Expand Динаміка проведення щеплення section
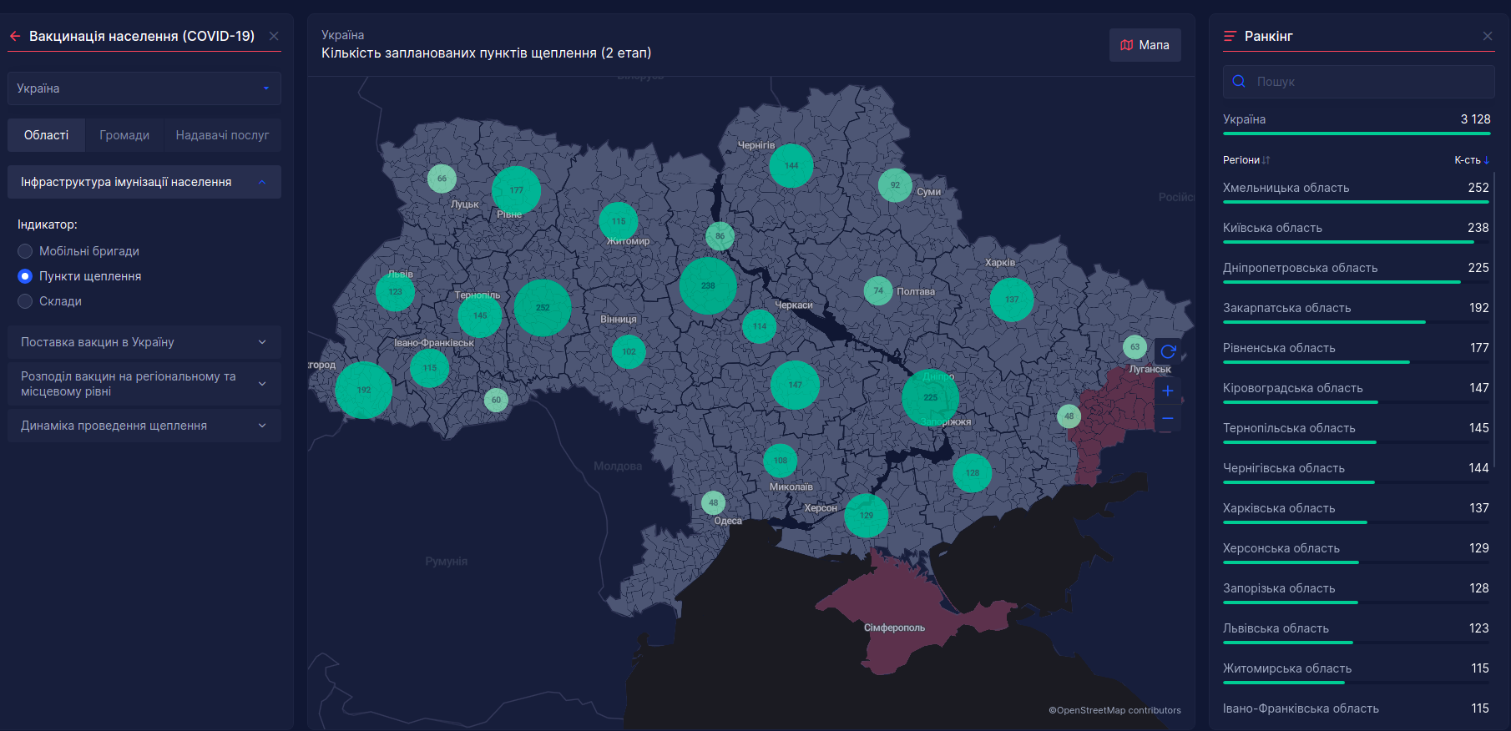1511x731 pixels. coord(144,426)
